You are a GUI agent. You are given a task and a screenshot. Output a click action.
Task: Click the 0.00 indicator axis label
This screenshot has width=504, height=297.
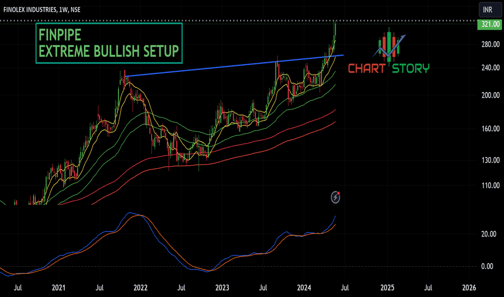tap(487, 266)
